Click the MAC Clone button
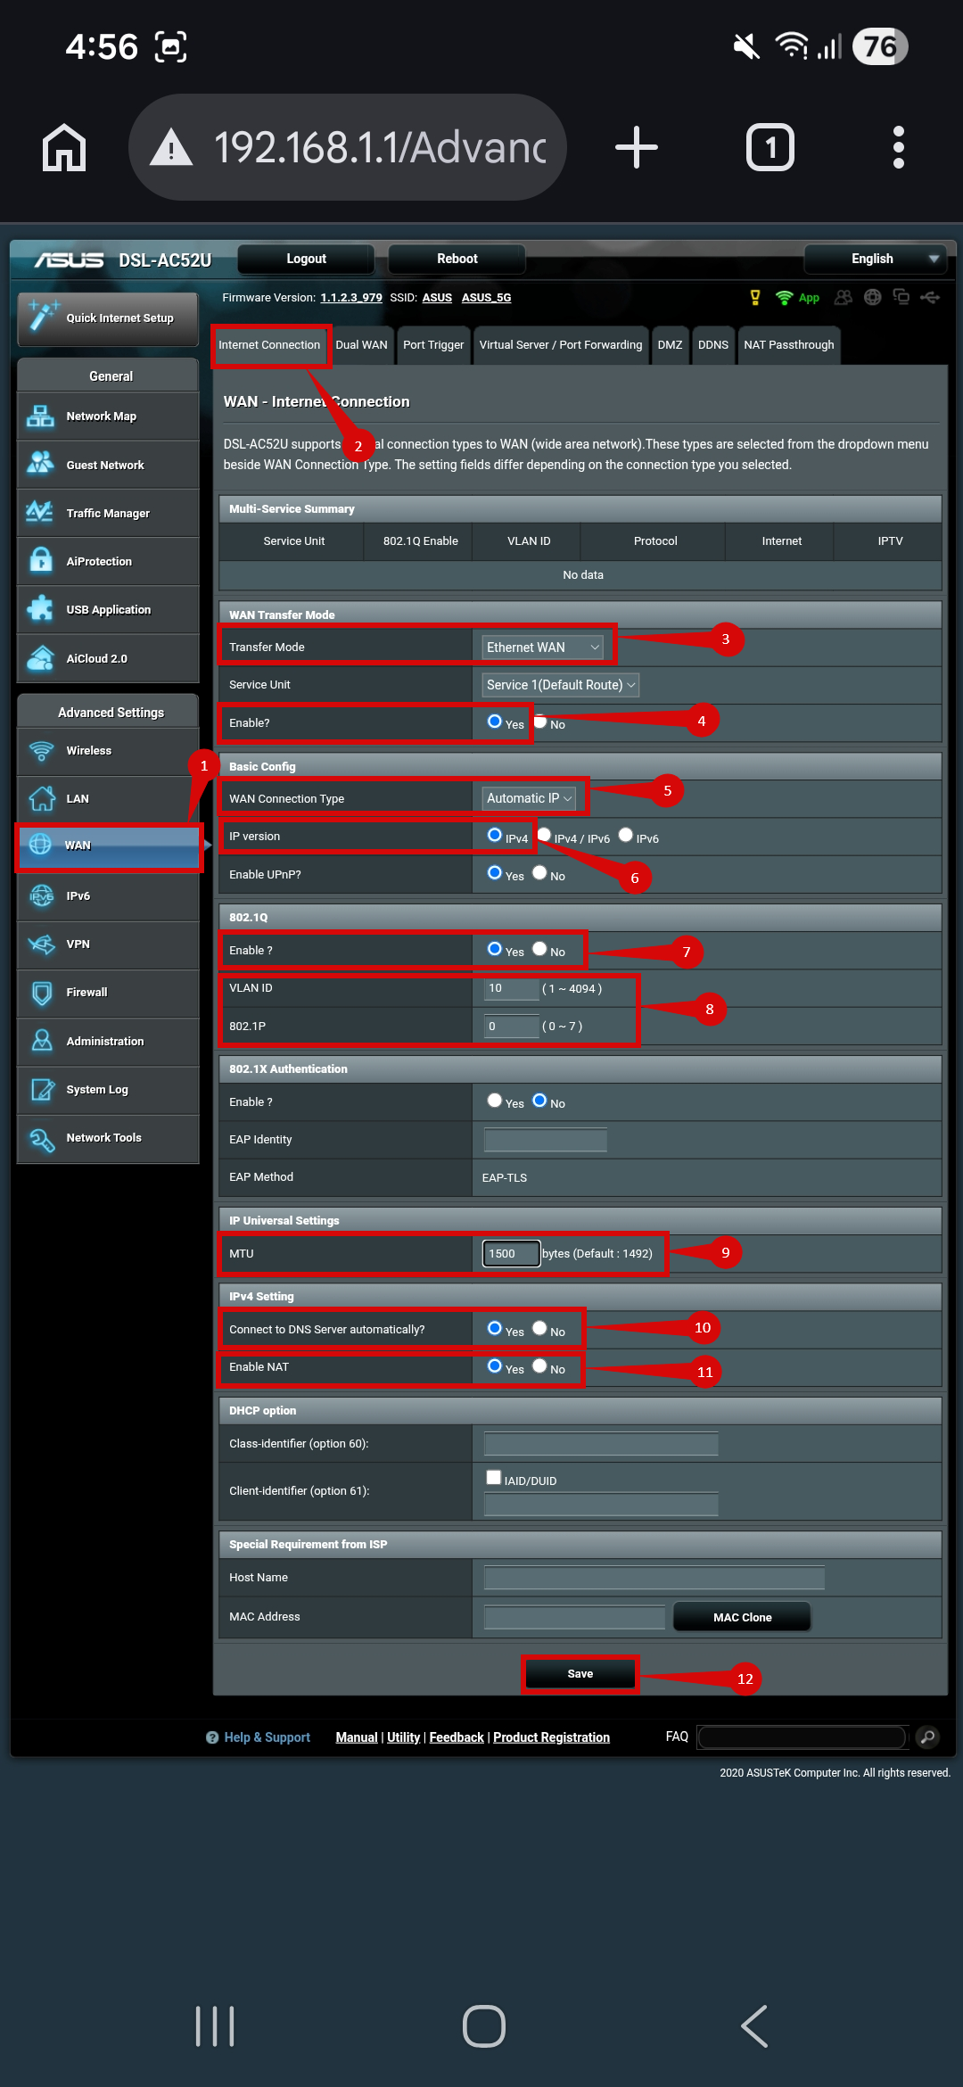Viewport: 963px width, 2087px height. pos(742,1617)
